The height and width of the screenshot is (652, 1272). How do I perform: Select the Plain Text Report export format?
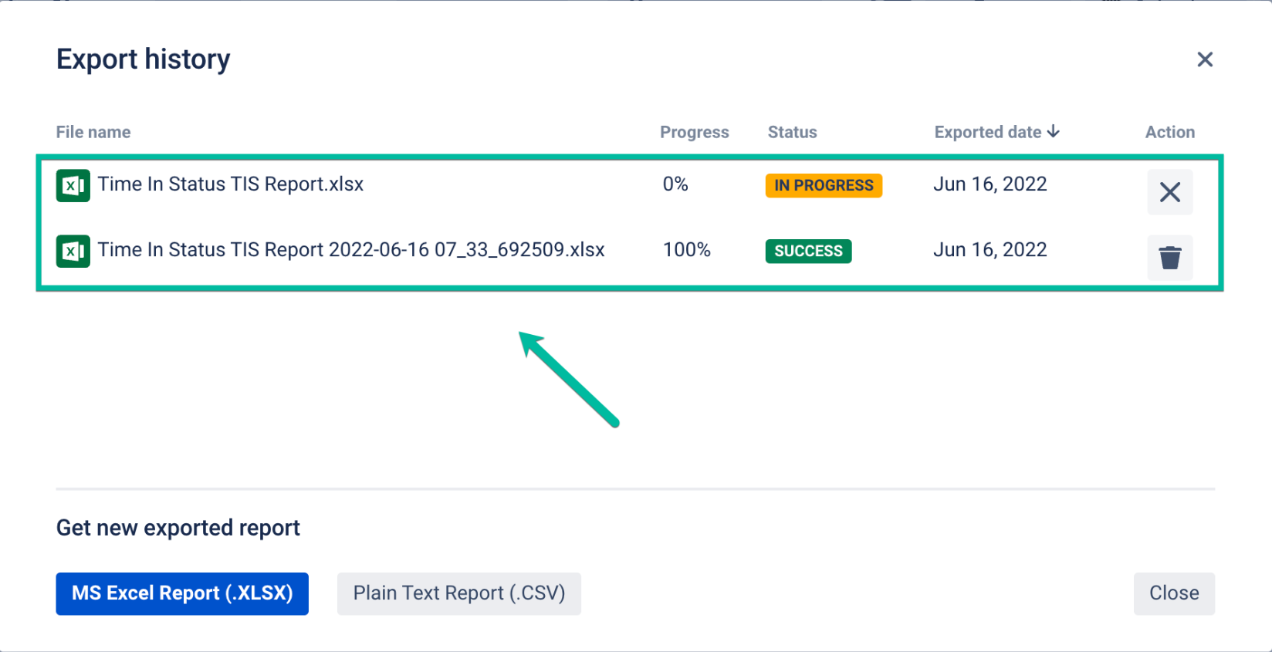458,593
